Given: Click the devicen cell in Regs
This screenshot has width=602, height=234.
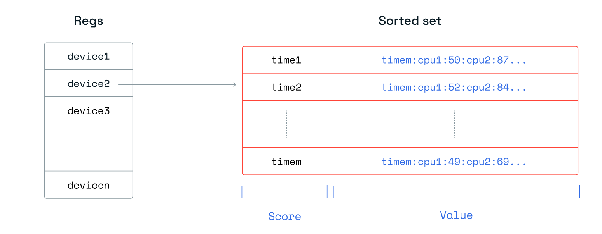Looking at the screenshot, I should (x=89, y=185).
